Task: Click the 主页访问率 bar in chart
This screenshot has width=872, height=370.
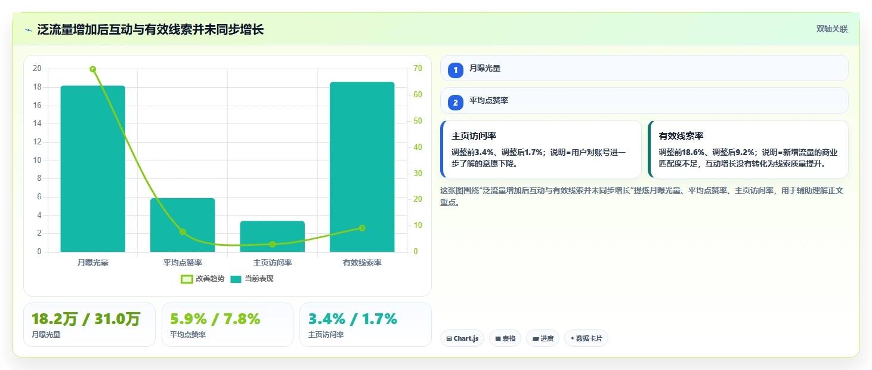Action: [273, 236]
